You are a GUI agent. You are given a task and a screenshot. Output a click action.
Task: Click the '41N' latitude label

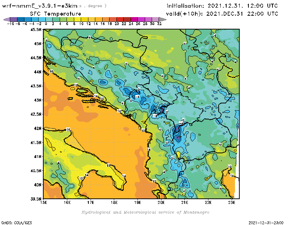tap(37, 157)
